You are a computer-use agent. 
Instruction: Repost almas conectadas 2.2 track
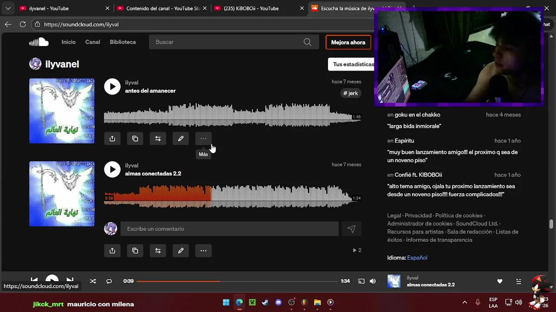158,250
